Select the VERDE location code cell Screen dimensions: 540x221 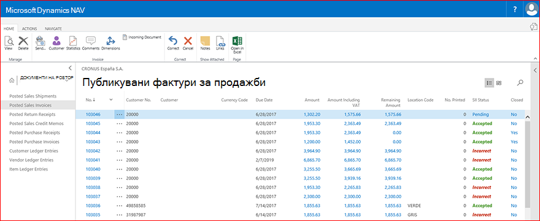[x=414, y=206]
